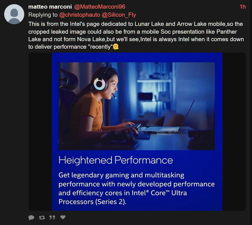Open the display name "matteo marconi"
The height and width of the screenshot is (225, 252).
click(x=50, y=7)
